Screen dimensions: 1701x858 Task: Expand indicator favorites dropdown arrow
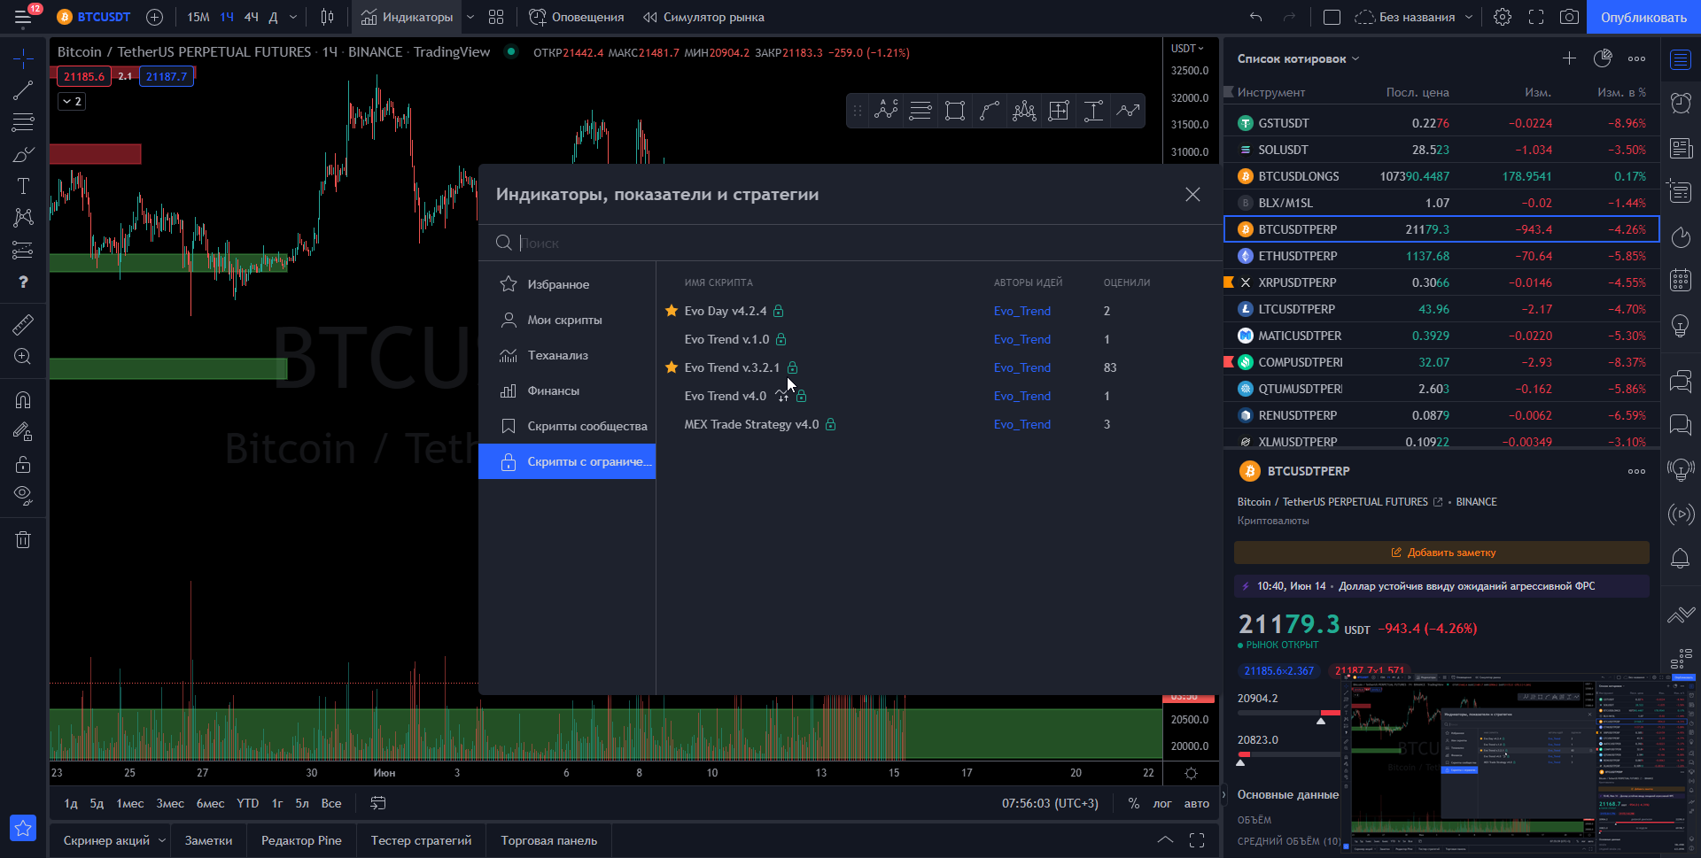470,17
